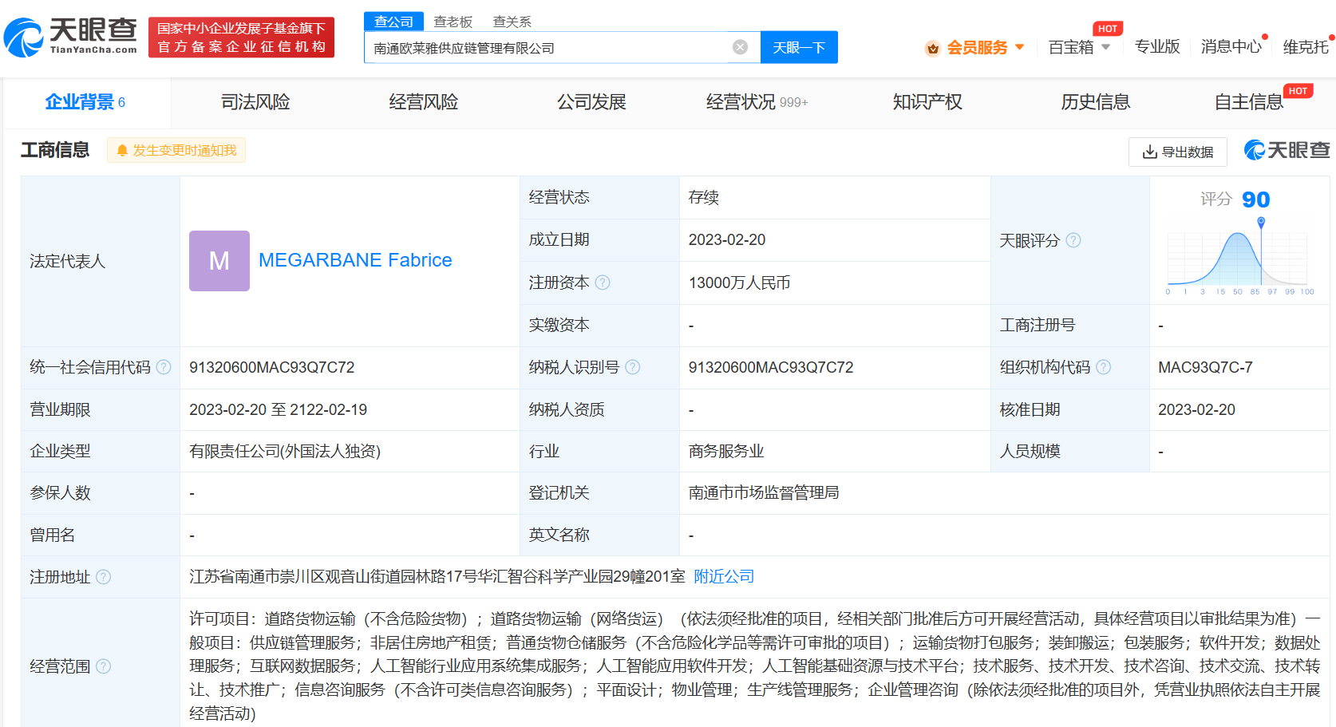Viewport: 1336px width, 727px height.
Task: Switch to the 查老板 search tab
Action: click(452, 22)
